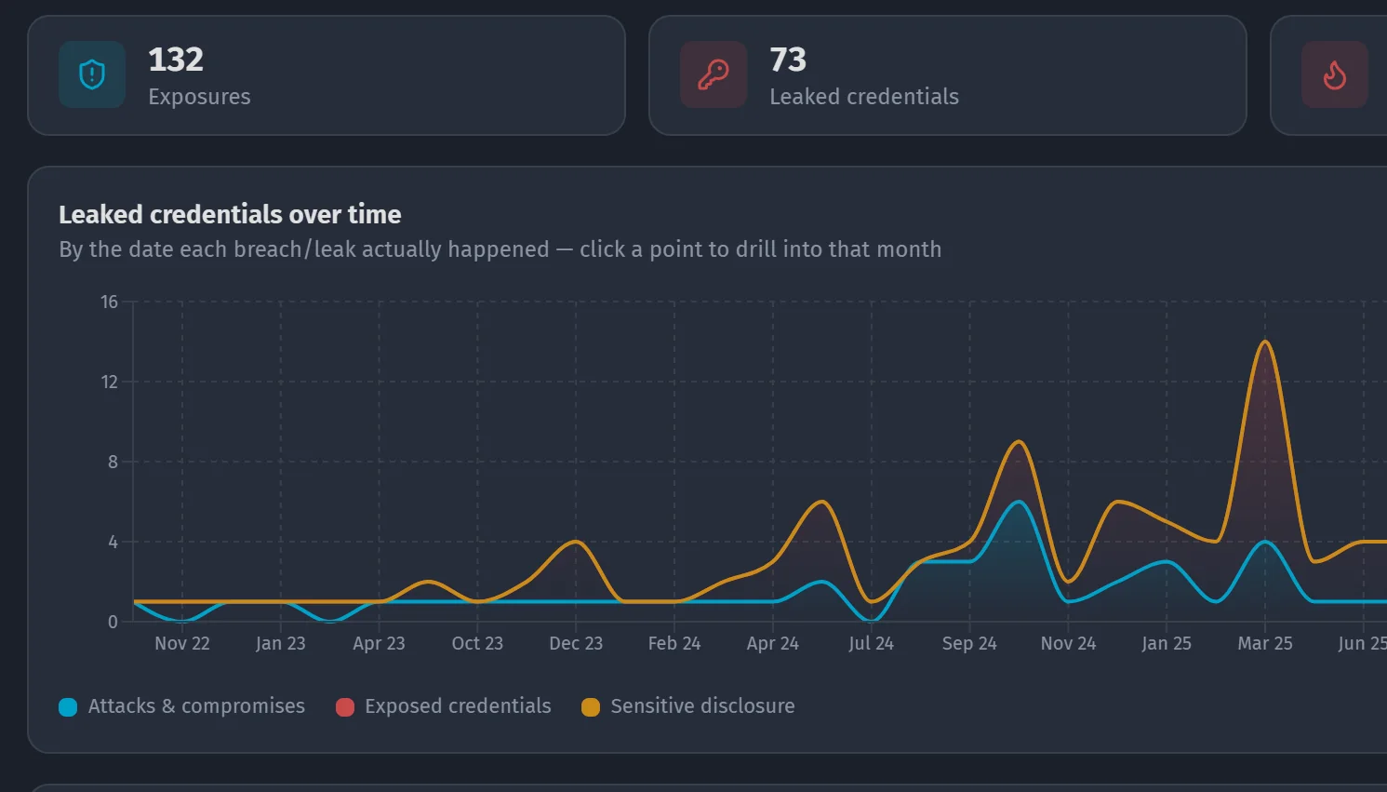Image resolution: width=1387 pixels, height=792 pixels.
Task: Click the blue Attacks & compromises swatch
Action: [x=68, y=707]
